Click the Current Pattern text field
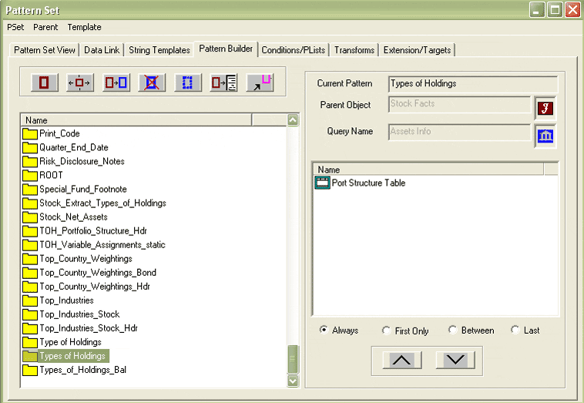Screen dimensions: 584x403 pyautogui.click(x=473, y=83)
